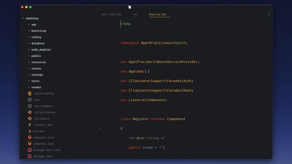292x164 pixels.
Task: Click the 'use App\User;' line
Action: [133, 72]
